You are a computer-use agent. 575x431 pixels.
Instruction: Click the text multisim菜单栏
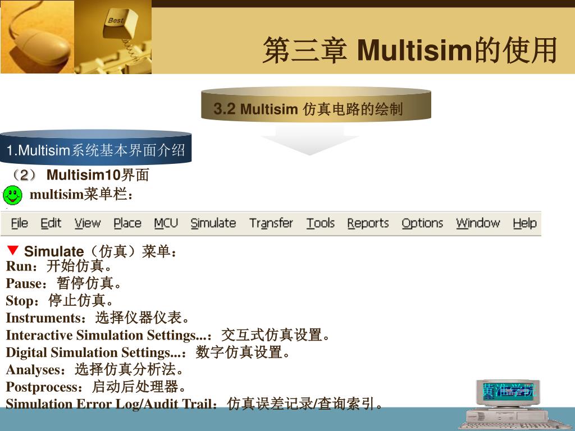pyautogui.click(x=81, y=194)
